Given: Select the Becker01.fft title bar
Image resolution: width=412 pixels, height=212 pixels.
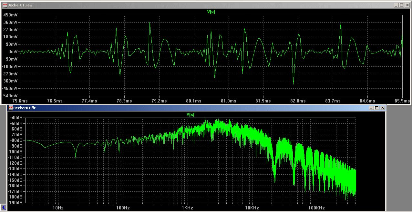Looking at the screenshot, I should (194, 108).
